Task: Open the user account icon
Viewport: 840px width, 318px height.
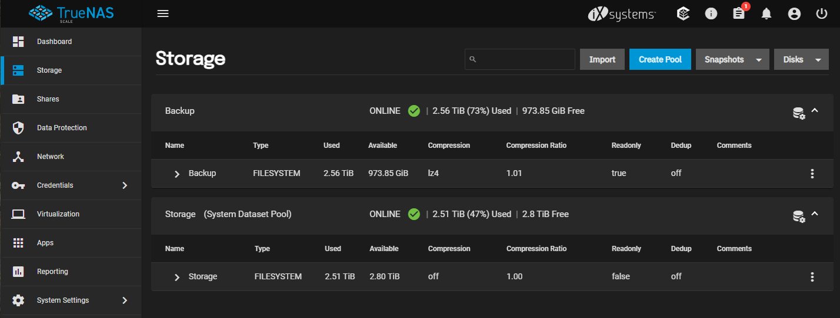Action: pos(794,13)
